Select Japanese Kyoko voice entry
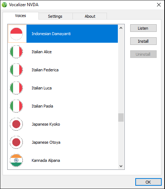Image resolution: width=165 pixels, height=189 pixels. 63,124
